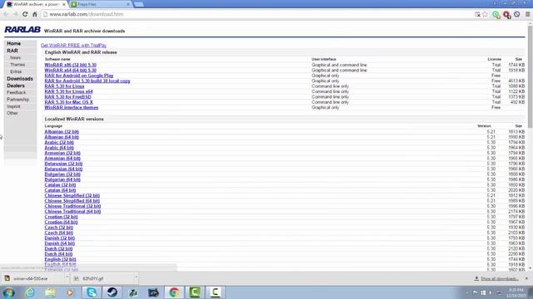Screen dimensions: 533x299
Task: Close the Frepo Files tab
Action: click(x=128, y=4)
